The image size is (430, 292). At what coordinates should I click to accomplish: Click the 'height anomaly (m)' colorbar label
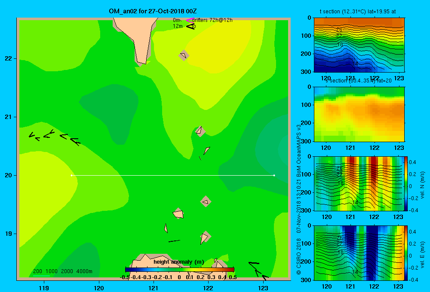click(179, 262)
